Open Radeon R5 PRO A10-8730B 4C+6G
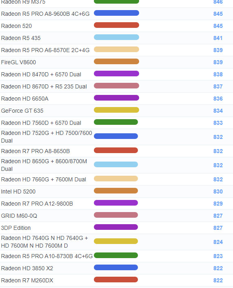233x288 pixels. coord(47,256)
